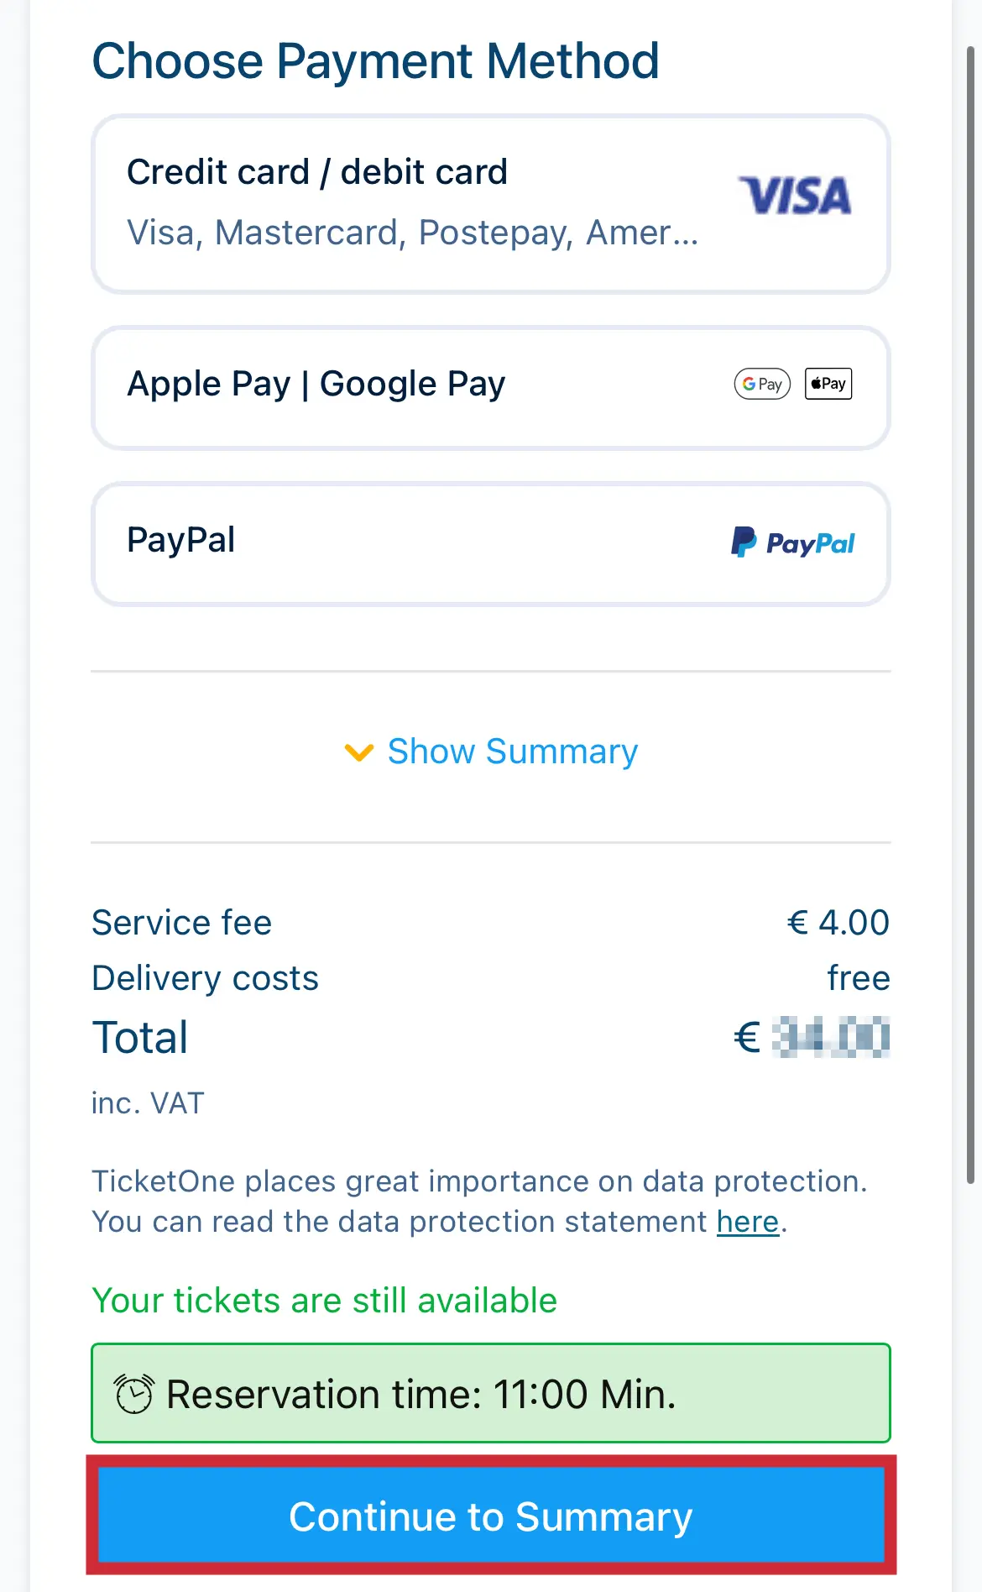Choose Apple Pay | Google Pay label
Viewport: 982px width, 1592px height.
coord(316,384)
